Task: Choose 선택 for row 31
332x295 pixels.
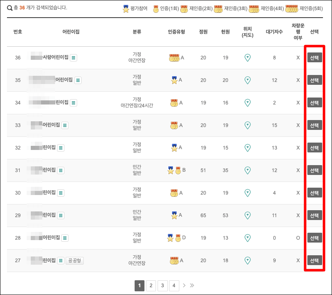Action: pyautogui.click(x=315, y=170)
